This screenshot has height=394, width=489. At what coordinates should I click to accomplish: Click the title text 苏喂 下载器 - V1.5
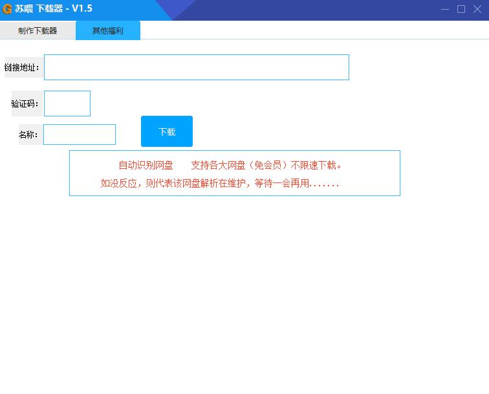click(x=53, y=9)
